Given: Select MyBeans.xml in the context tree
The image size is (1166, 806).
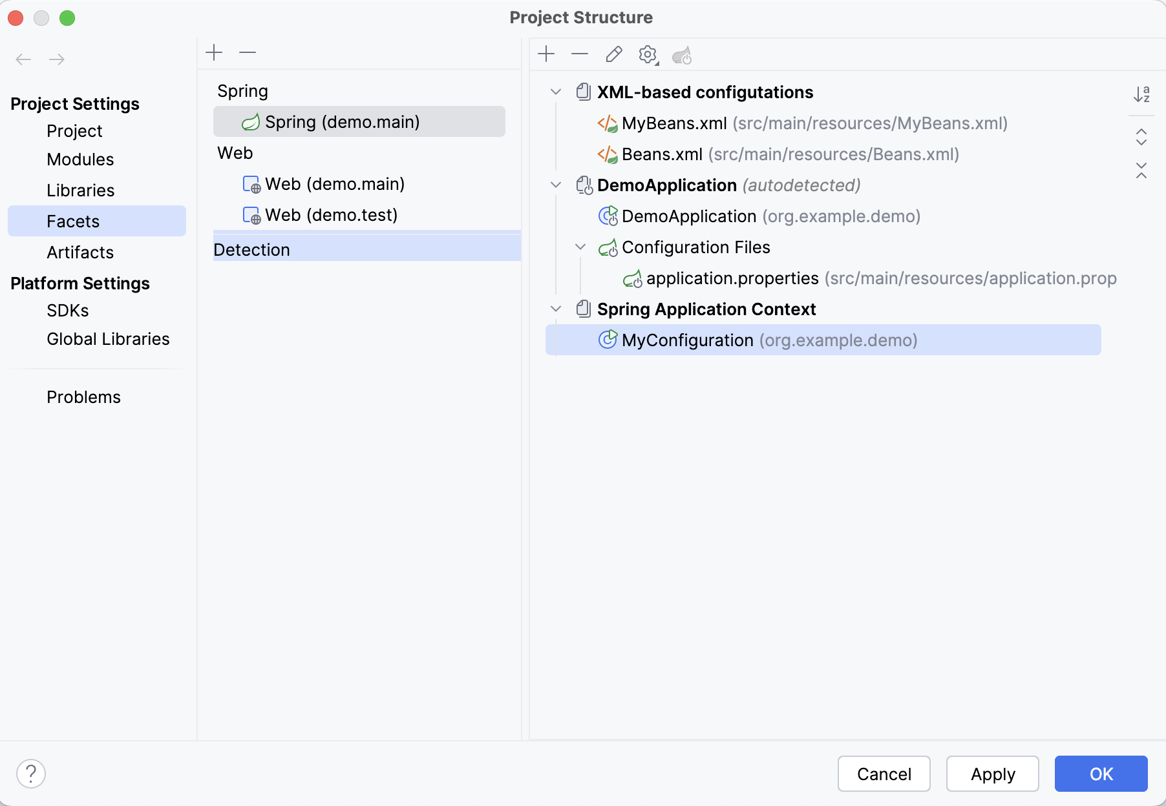Looking at the screenshot, I should [674, 123].
